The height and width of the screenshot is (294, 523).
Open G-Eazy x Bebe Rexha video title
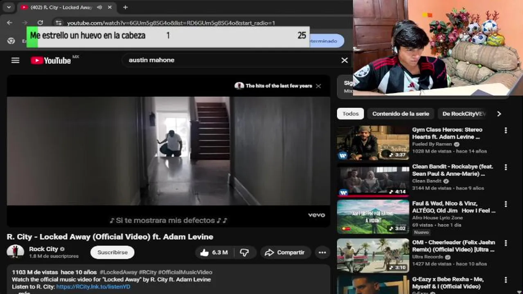pos(448,283)
